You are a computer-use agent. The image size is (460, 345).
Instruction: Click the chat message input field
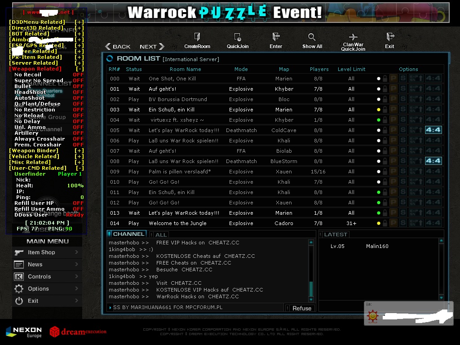click(x=197, y=307)
